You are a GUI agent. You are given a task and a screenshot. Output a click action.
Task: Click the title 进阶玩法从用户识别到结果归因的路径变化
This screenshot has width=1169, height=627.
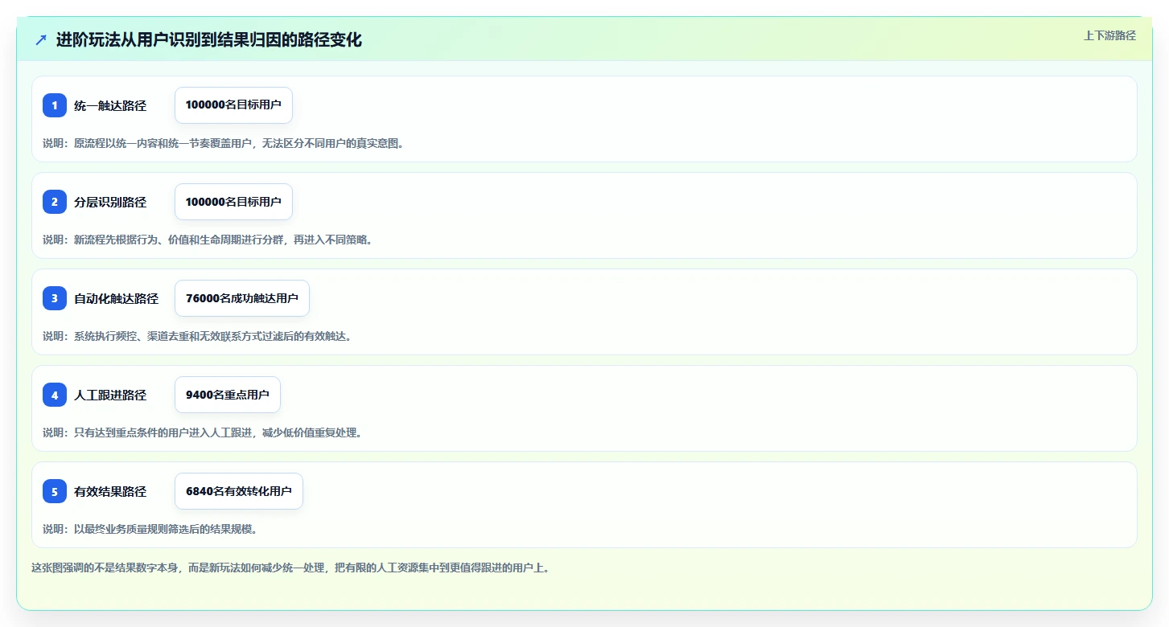coord(209,39)
